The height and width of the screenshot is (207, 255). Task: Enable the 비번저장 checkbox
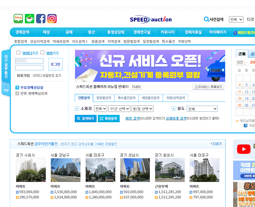pos(42,52)
